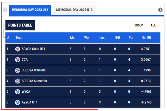This screenshot has width=167, height=111.
Task: Click the Points Table button
Action: (x=20, y=25)
